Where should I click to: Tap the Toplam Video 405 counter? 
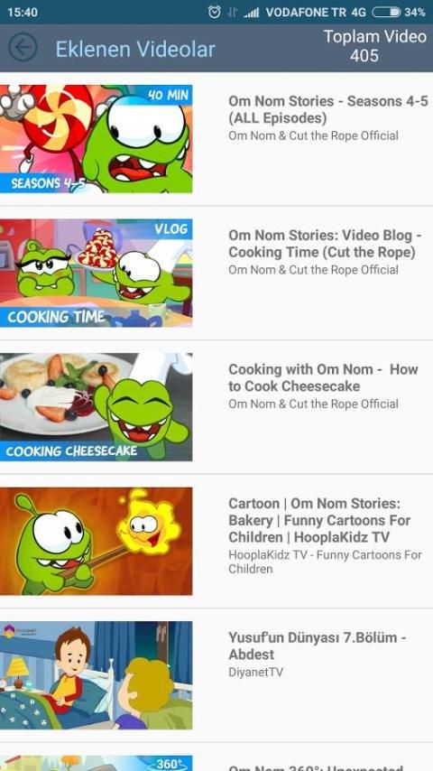click(x=375, y=46)
